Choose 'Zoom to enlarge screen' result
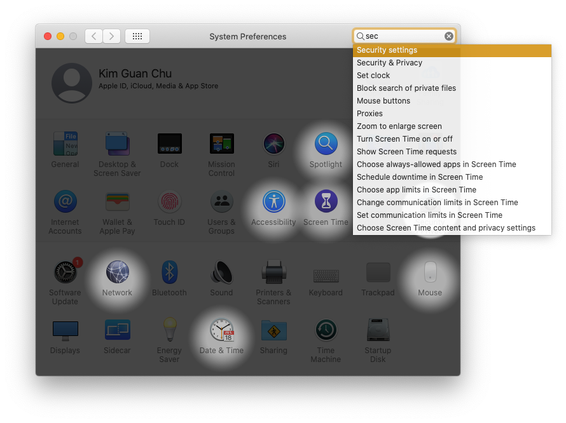Image resolution: width=566 pixels, height=423 pixels. point(452,126)
